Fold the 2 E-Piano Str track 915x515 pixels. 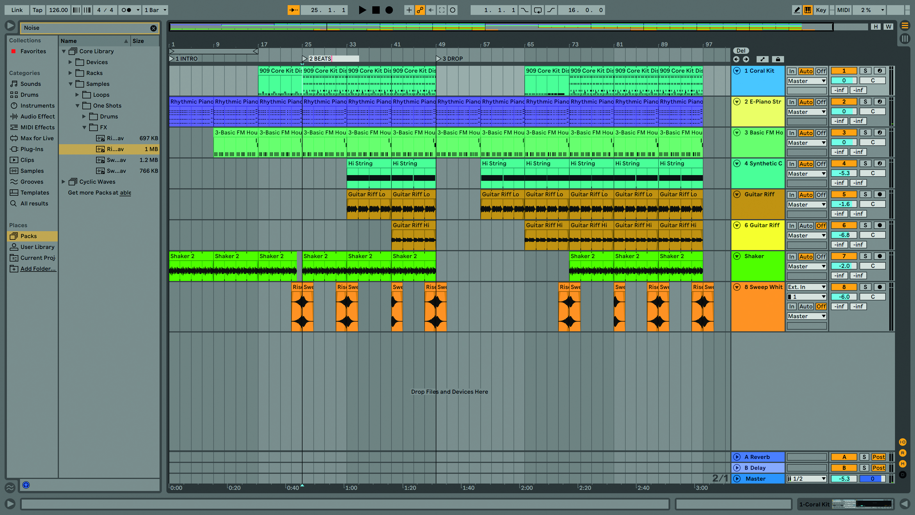point(737,102)
